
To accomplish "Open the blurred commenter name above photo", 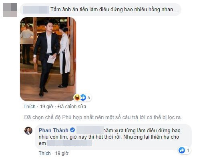I will click(36, 10).
